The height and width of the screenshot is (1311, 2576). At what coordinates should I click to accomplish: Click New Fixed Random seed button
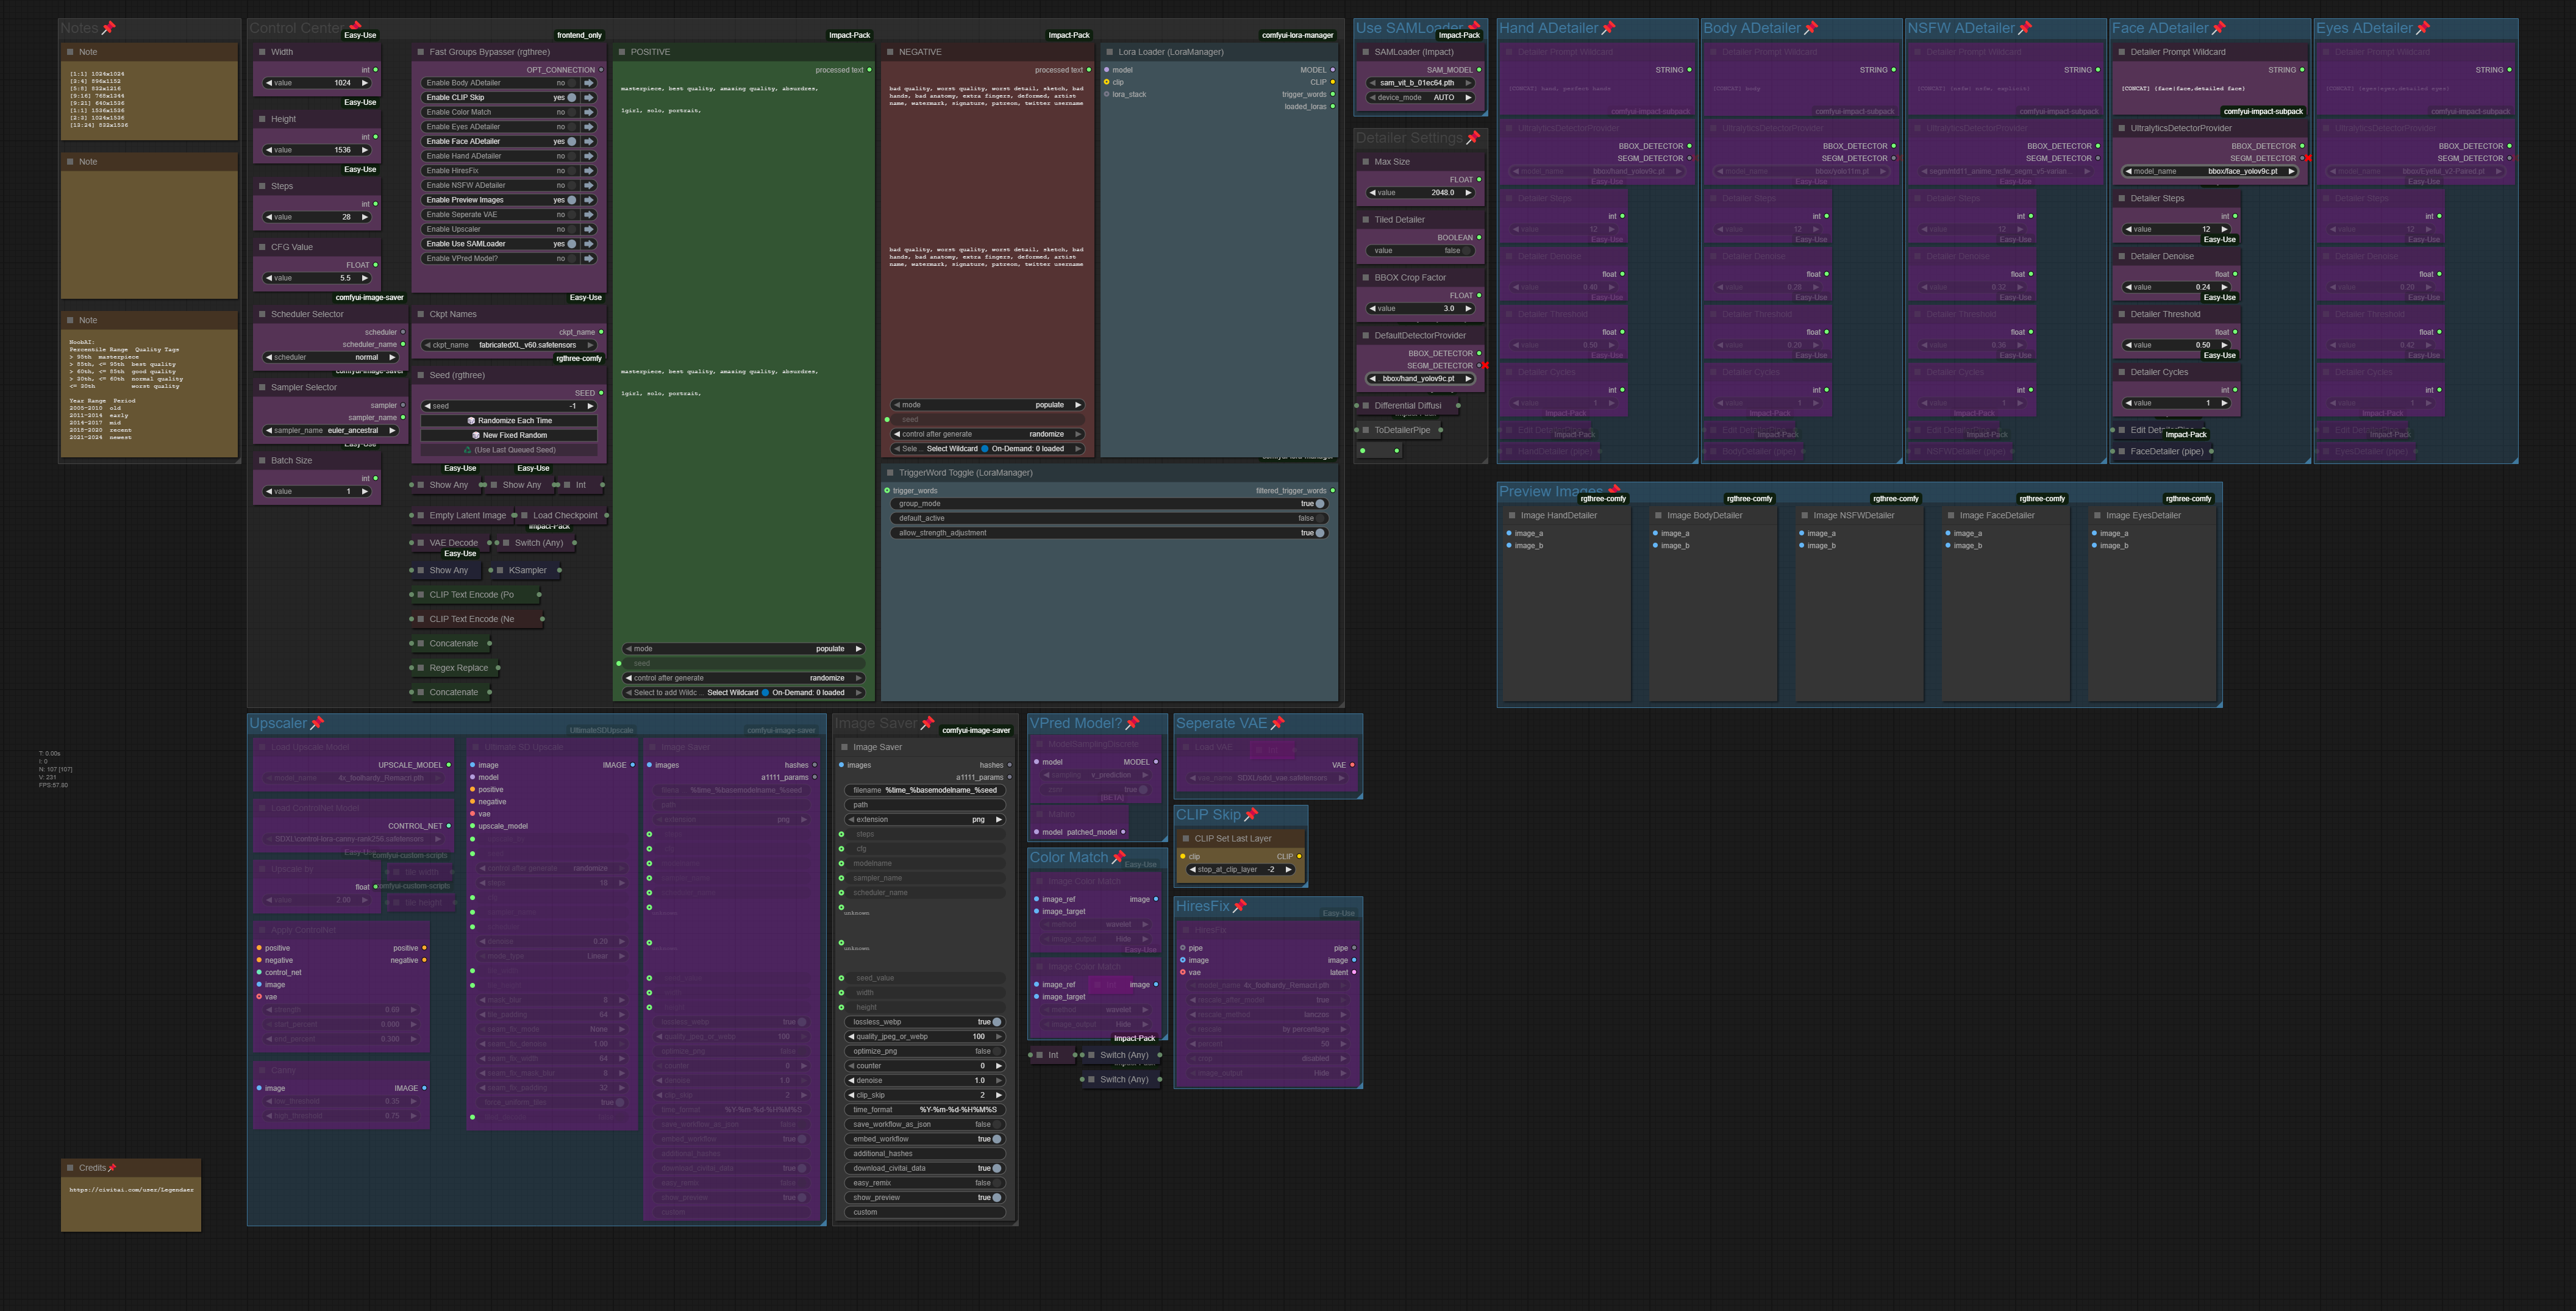[509, 435]
